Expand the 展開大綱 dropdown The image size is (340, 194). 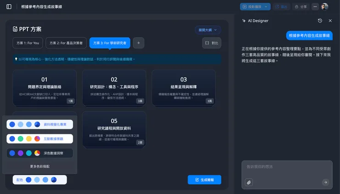coord(208,30)
